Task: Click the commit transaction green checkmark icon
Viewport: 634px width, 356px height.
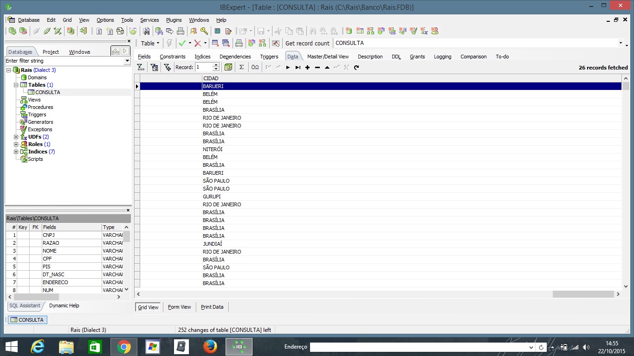Action: [x=182, y=43]
